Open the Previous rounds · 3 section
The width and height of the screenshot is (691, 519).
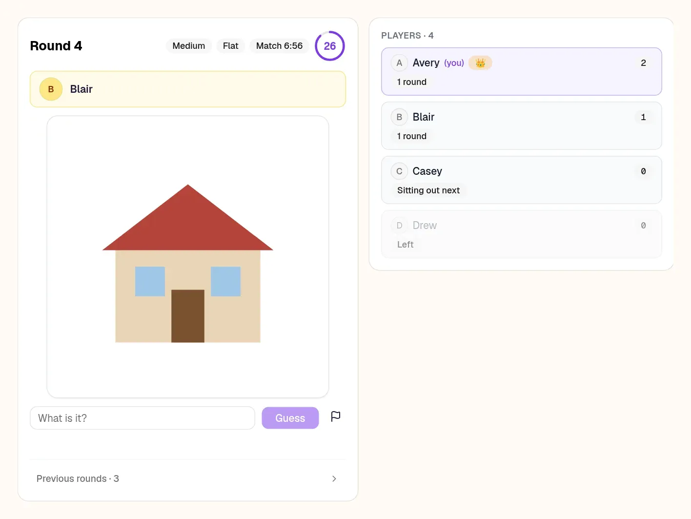coord(188,479)
